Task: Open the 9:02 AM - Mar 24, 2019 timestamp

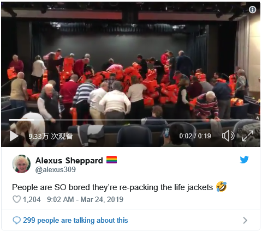Action: (x=85, y=199)
